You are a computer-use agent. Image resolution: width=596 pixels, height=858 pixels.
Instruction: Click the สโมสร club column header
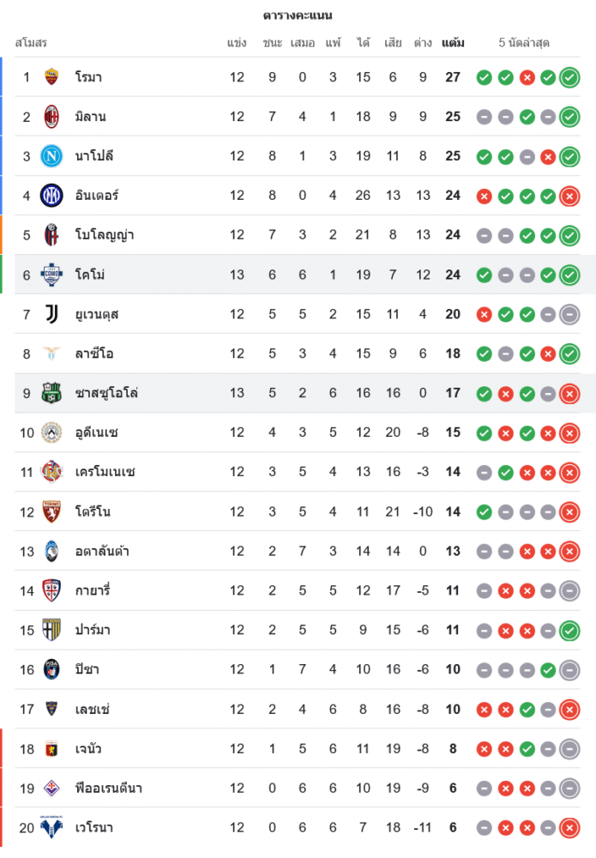coord(31,42)
